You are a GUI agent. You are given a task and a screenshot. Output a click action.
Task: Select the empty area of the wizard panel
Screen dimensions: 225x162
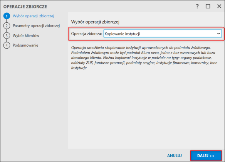click(146, 109)
